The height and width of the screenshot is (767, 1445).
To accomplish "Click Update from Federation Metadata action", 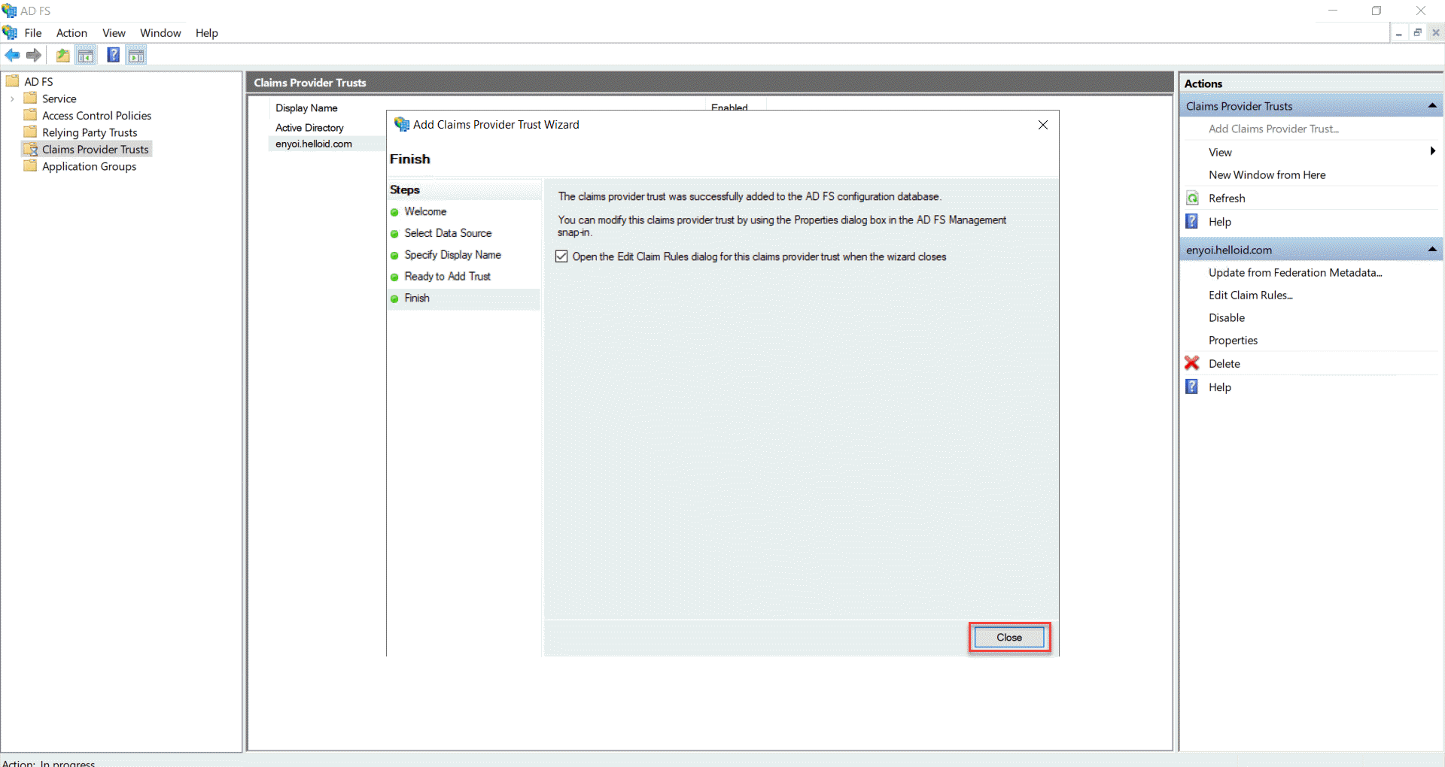I will pyautogui.click(x=1295, y=272).
